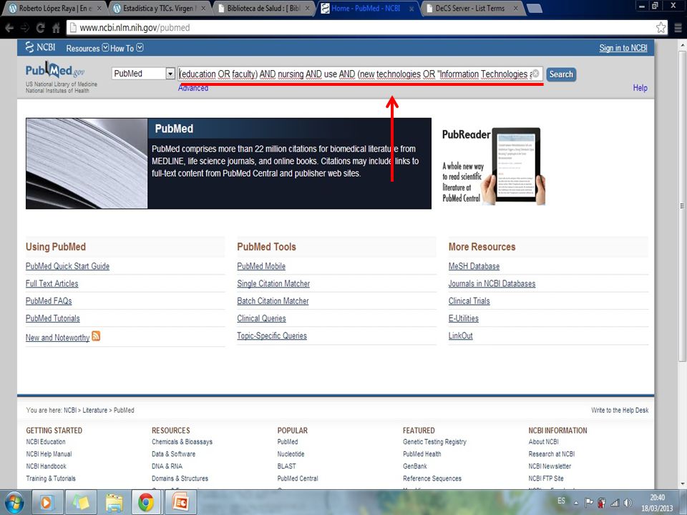Open the Windows Start button

point(14,502)
